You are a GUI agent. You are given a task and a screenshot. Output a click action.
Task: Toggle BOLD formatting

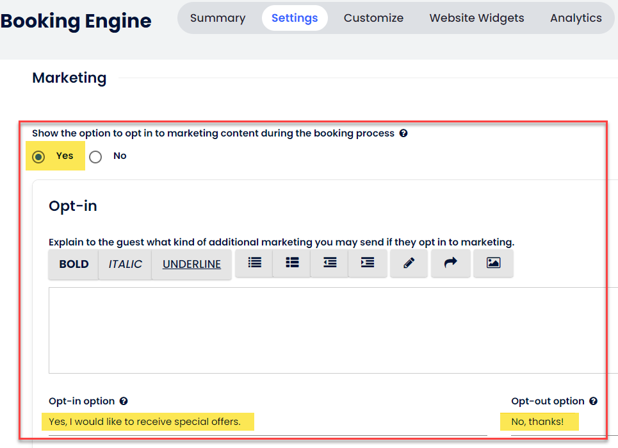coord(74,264)
